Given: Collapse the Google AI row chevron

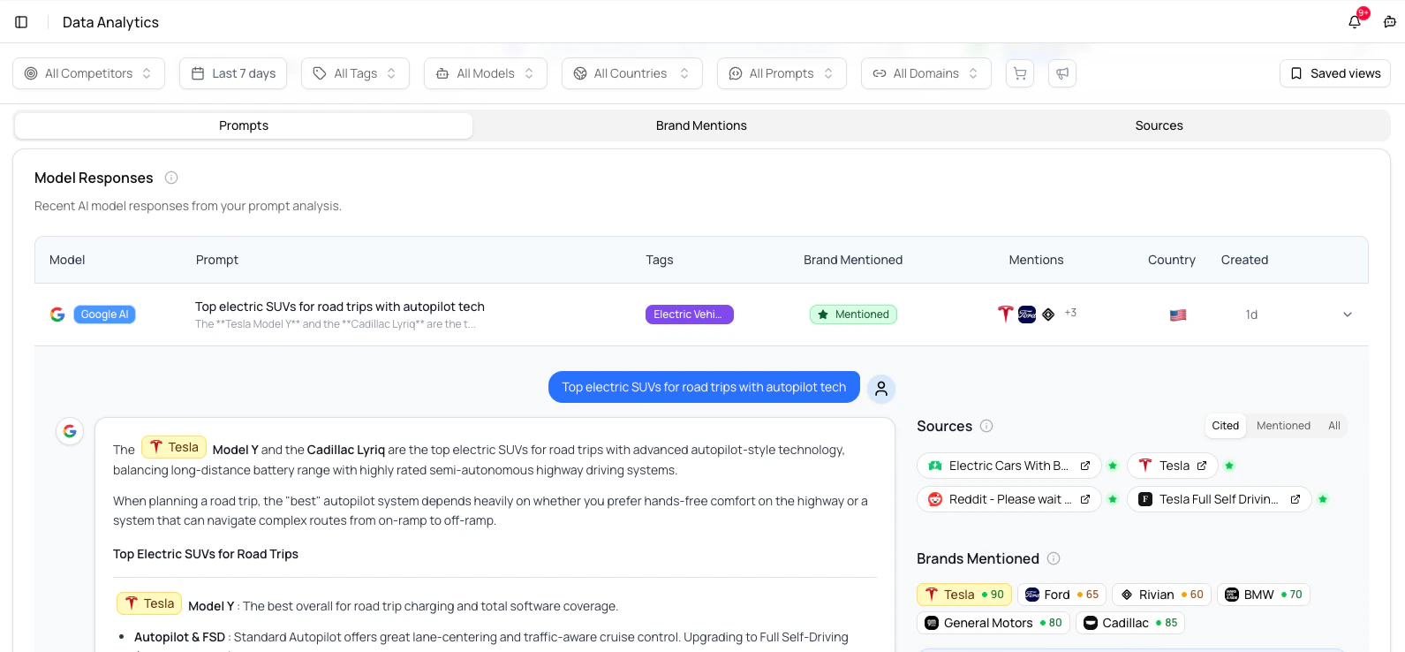Looking at the screenshot, I should 1348,315.
